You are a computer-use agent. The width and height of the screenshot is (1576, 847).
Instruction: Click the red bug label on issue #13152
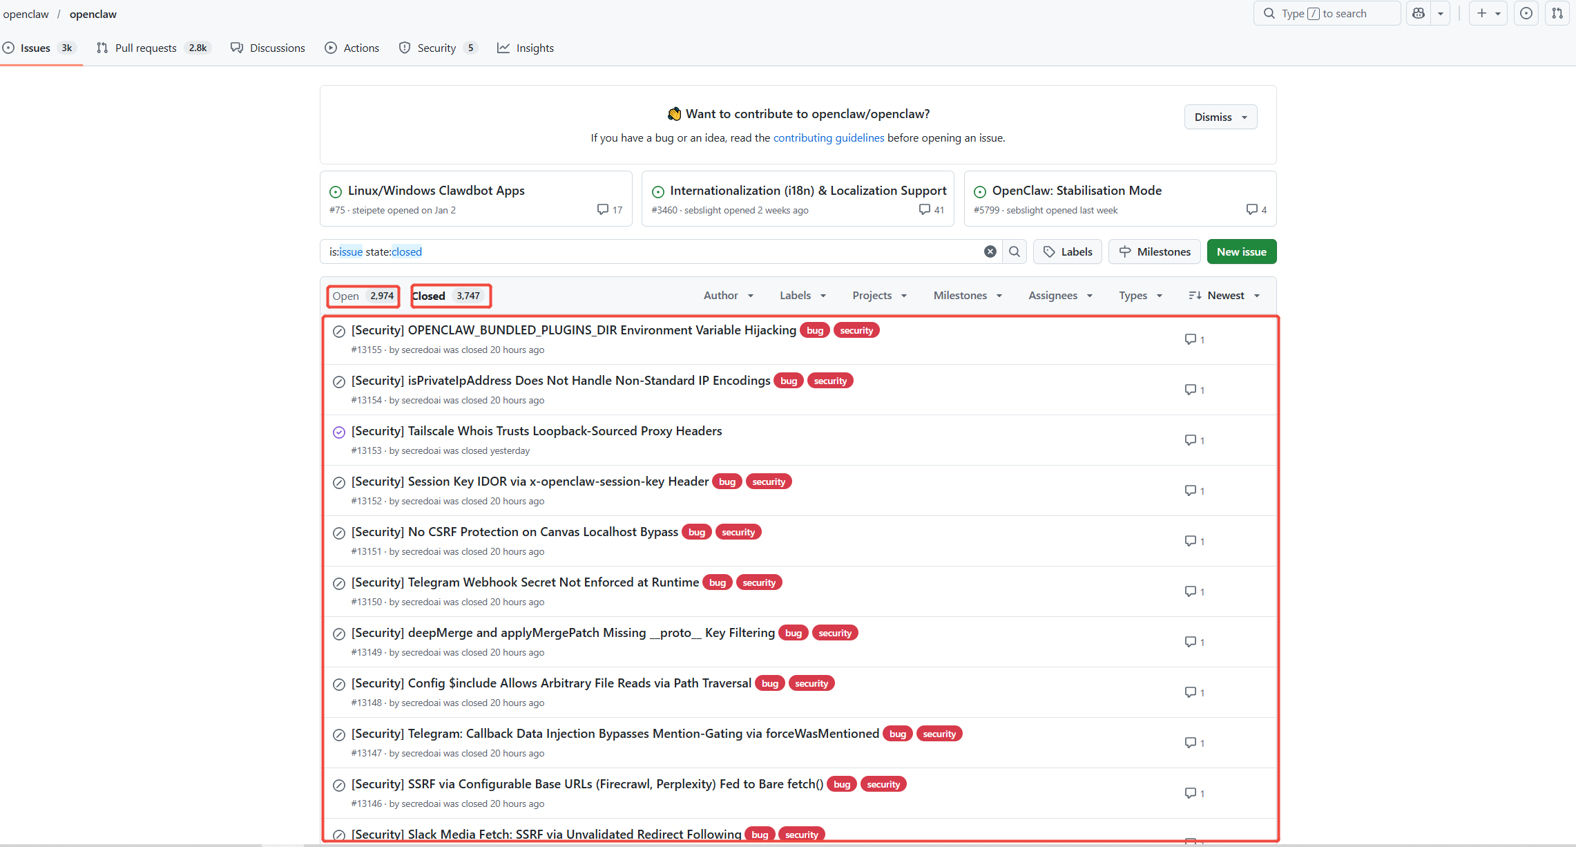tap(727, 482)
